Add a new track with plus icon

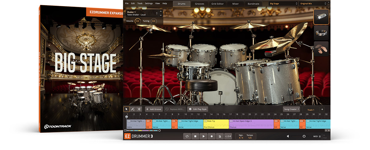pos(322,109)
